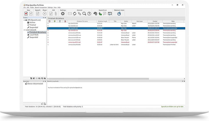
Task: Click the scroll right arrow of dictation list
Action: (x=184, y=79)
